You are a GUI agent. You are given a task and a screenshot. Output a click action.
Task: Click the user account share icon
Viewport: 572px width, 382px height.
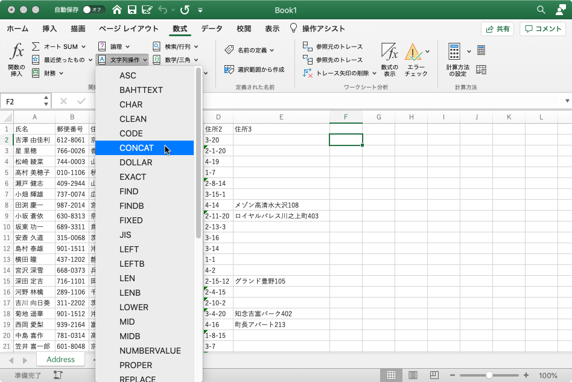[561, 10]
